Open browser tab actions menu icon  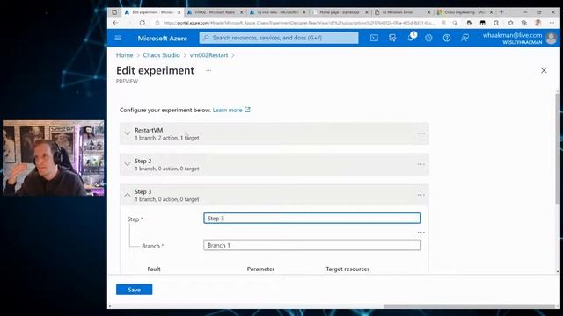tap(114, 12)
